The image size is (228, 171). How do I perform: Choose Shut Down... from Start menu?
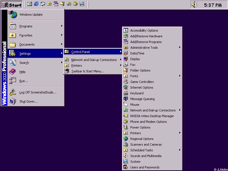pos(36,101)
